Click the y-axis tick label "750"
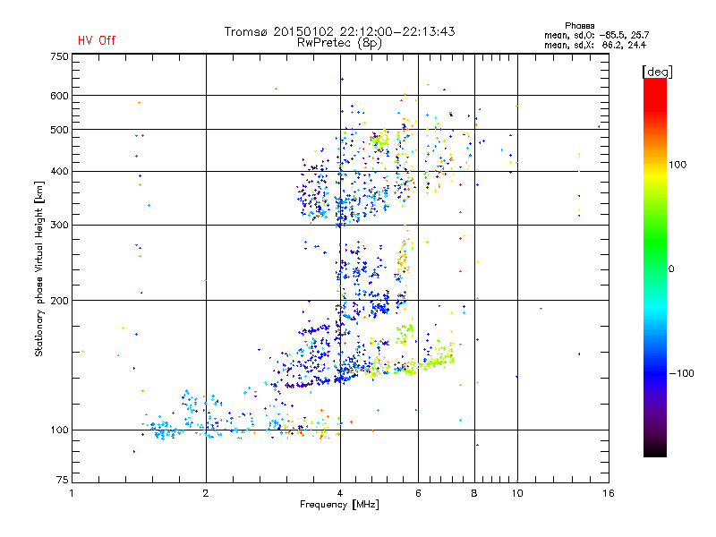Screen dimensions: 716x537 pyautogui.click(x=59, y=56)
